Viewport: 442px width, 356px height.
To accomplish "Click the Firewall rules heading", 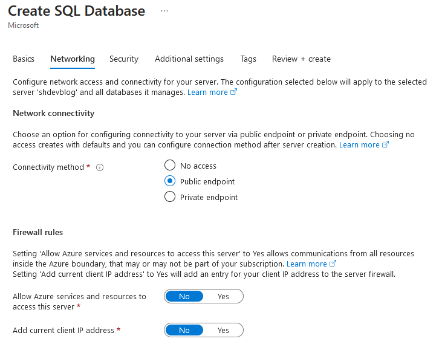I will click(x=37, y=232).
